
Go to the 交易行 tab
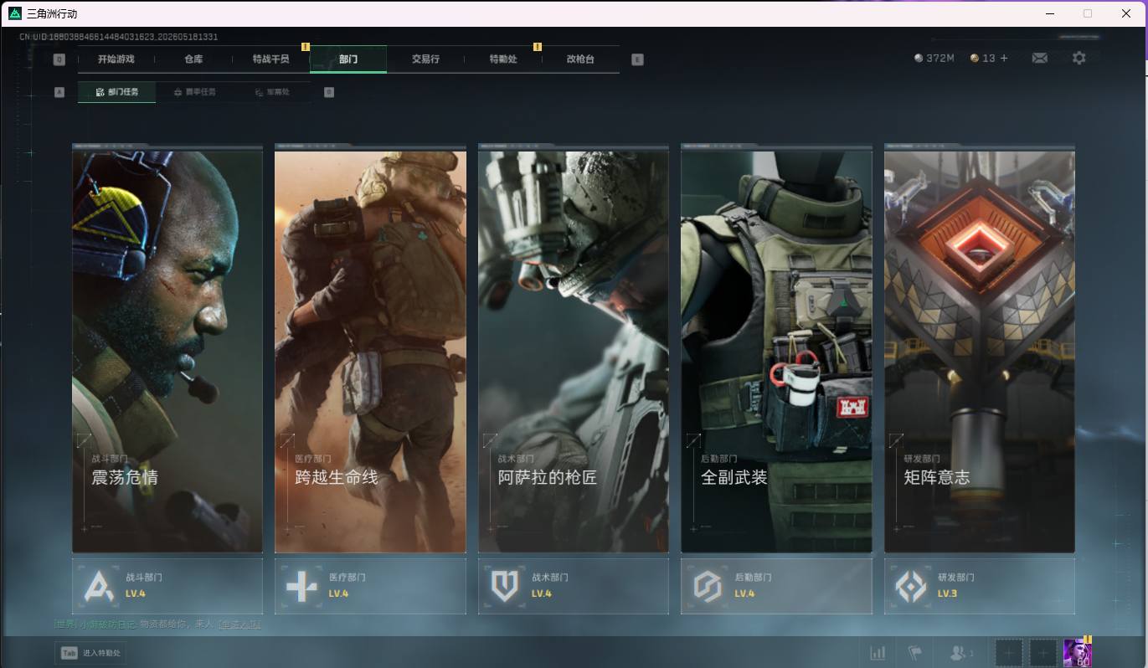[x=425, y=59]
